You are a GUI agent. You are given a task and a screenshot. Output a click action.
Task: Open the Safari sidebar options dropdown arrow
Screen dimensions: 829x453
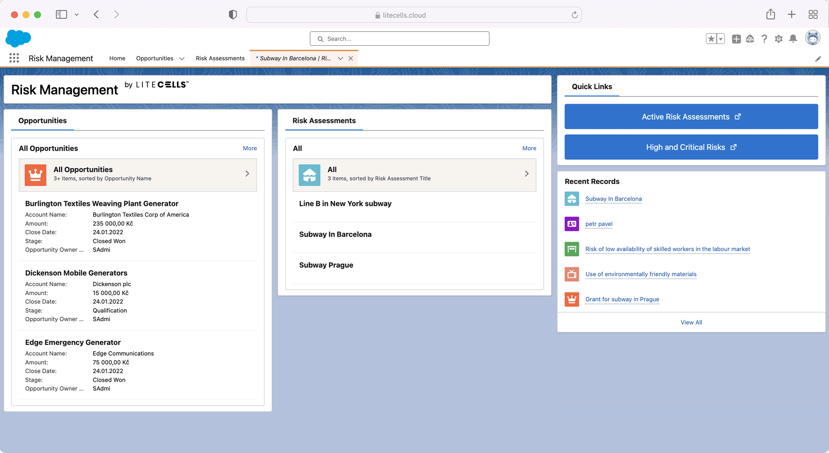(77, 14)
